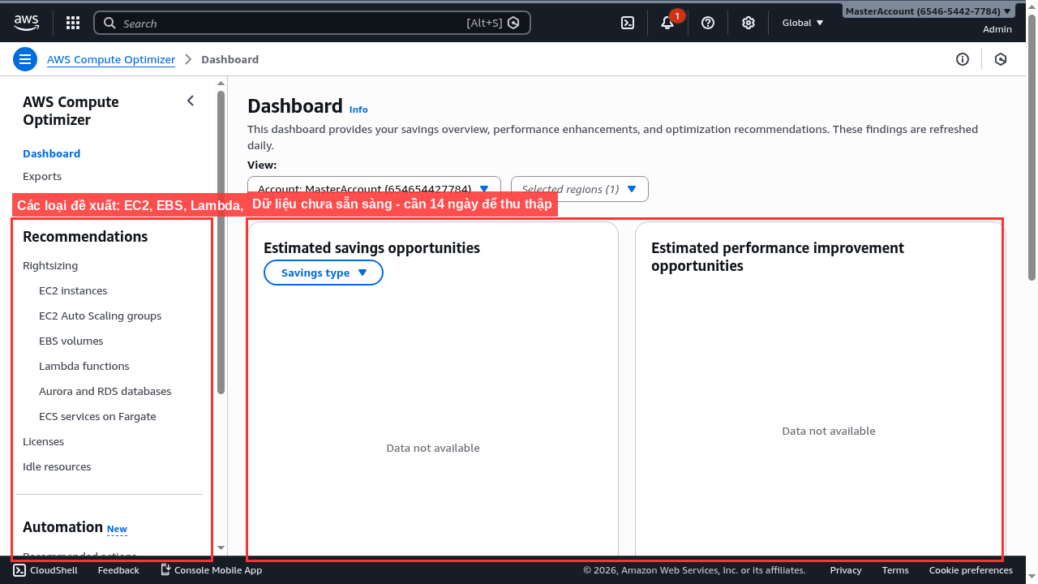Collapse the sidebar with the chevron
The height and width of the screenshot is (584, 1038).
coord(191,101)
